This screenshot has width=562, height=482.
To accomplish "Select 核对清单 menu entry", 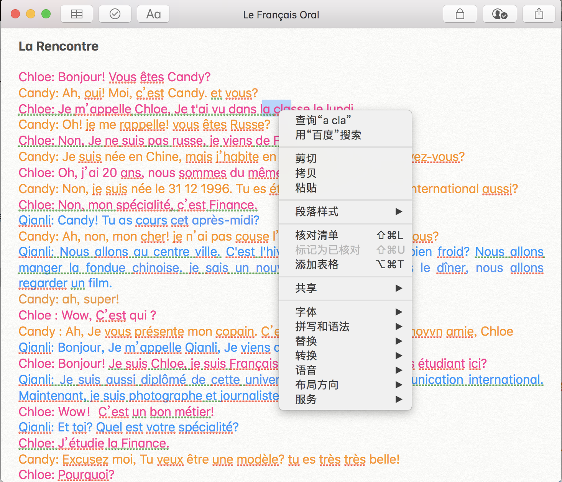I will (x=345, y=235).
